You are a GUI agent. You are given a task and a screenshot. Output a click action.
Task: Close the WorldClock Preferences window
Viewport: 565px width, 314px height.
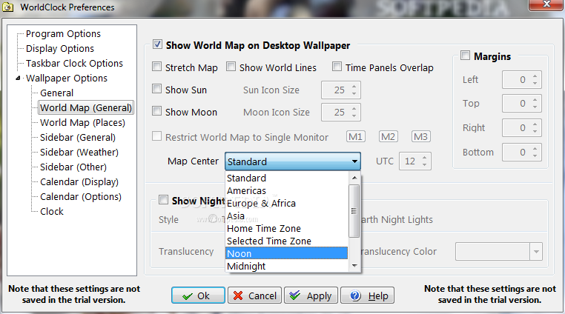pyautogui.click(x=546, y=4)
